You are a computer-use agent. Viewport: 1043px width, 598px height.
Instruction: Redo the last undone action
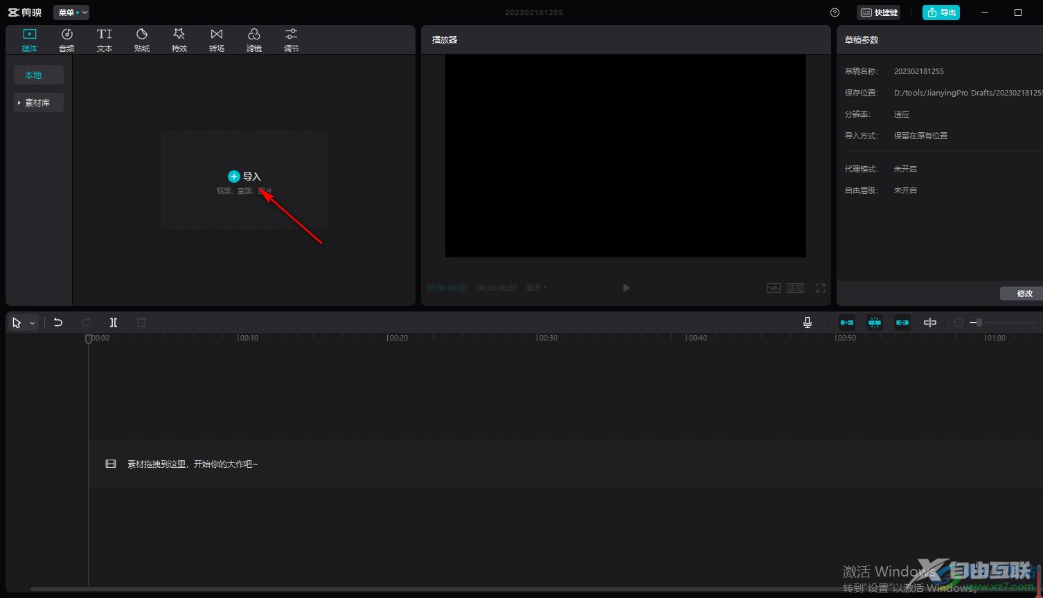pyautogui.click(x=86, y=323)
